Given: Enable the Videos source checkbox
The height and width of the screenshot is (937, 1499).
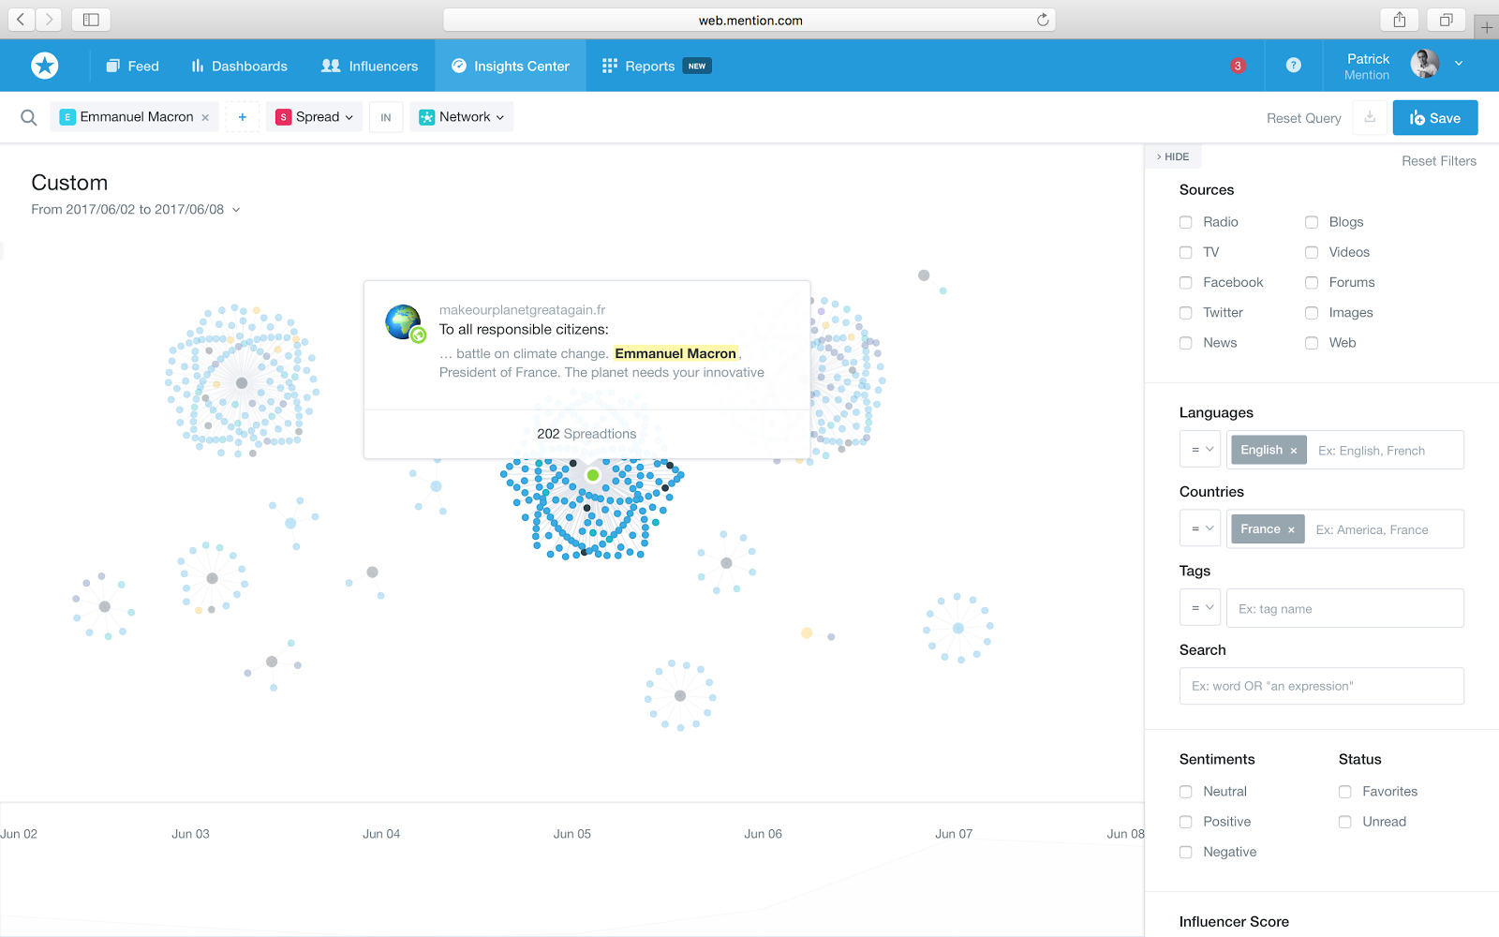Looking at the screenshot, I should (1312, 252).
